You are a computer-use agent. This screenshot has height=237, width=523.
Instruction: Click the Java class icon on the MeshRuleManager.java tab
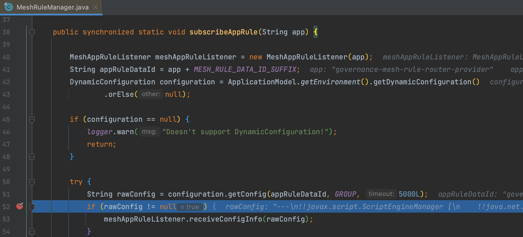coord(9,7)
